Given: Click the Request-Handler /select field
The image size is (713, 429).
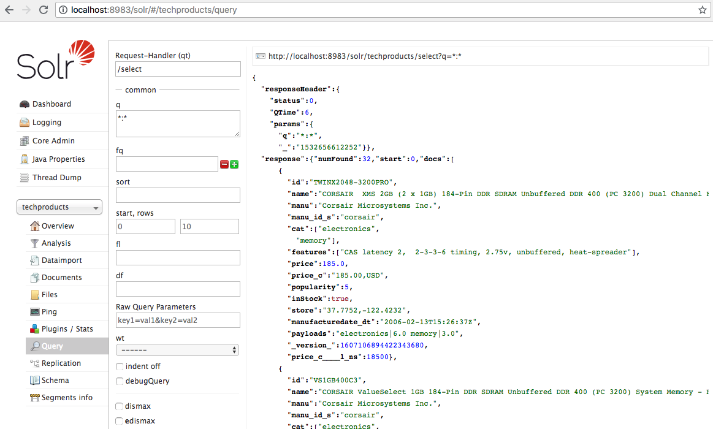Looking at the screenshot, I should [178, 69].
